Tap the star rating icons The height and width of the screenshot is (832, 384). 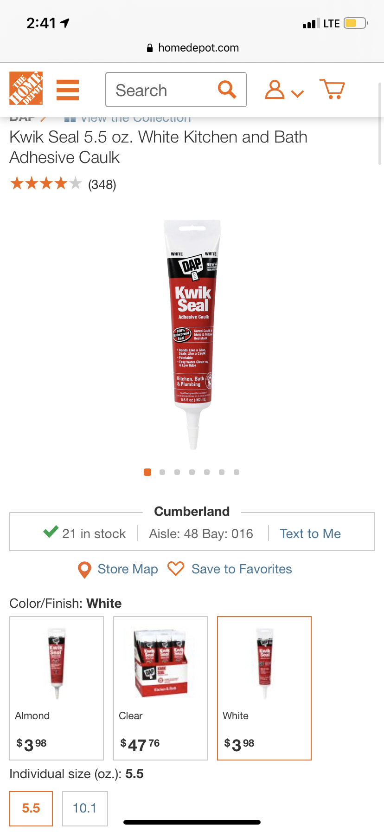point(46,184)
